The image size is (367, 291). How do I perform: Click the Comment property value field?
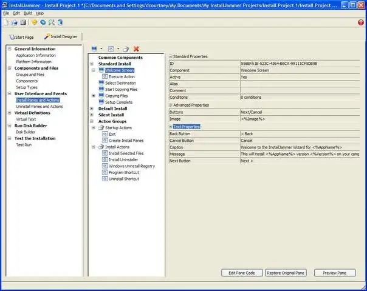[x=300, y=90]
